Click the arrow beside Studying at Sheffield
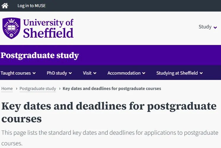The width and height of the screenshot is (221, 148). (201, 73)
